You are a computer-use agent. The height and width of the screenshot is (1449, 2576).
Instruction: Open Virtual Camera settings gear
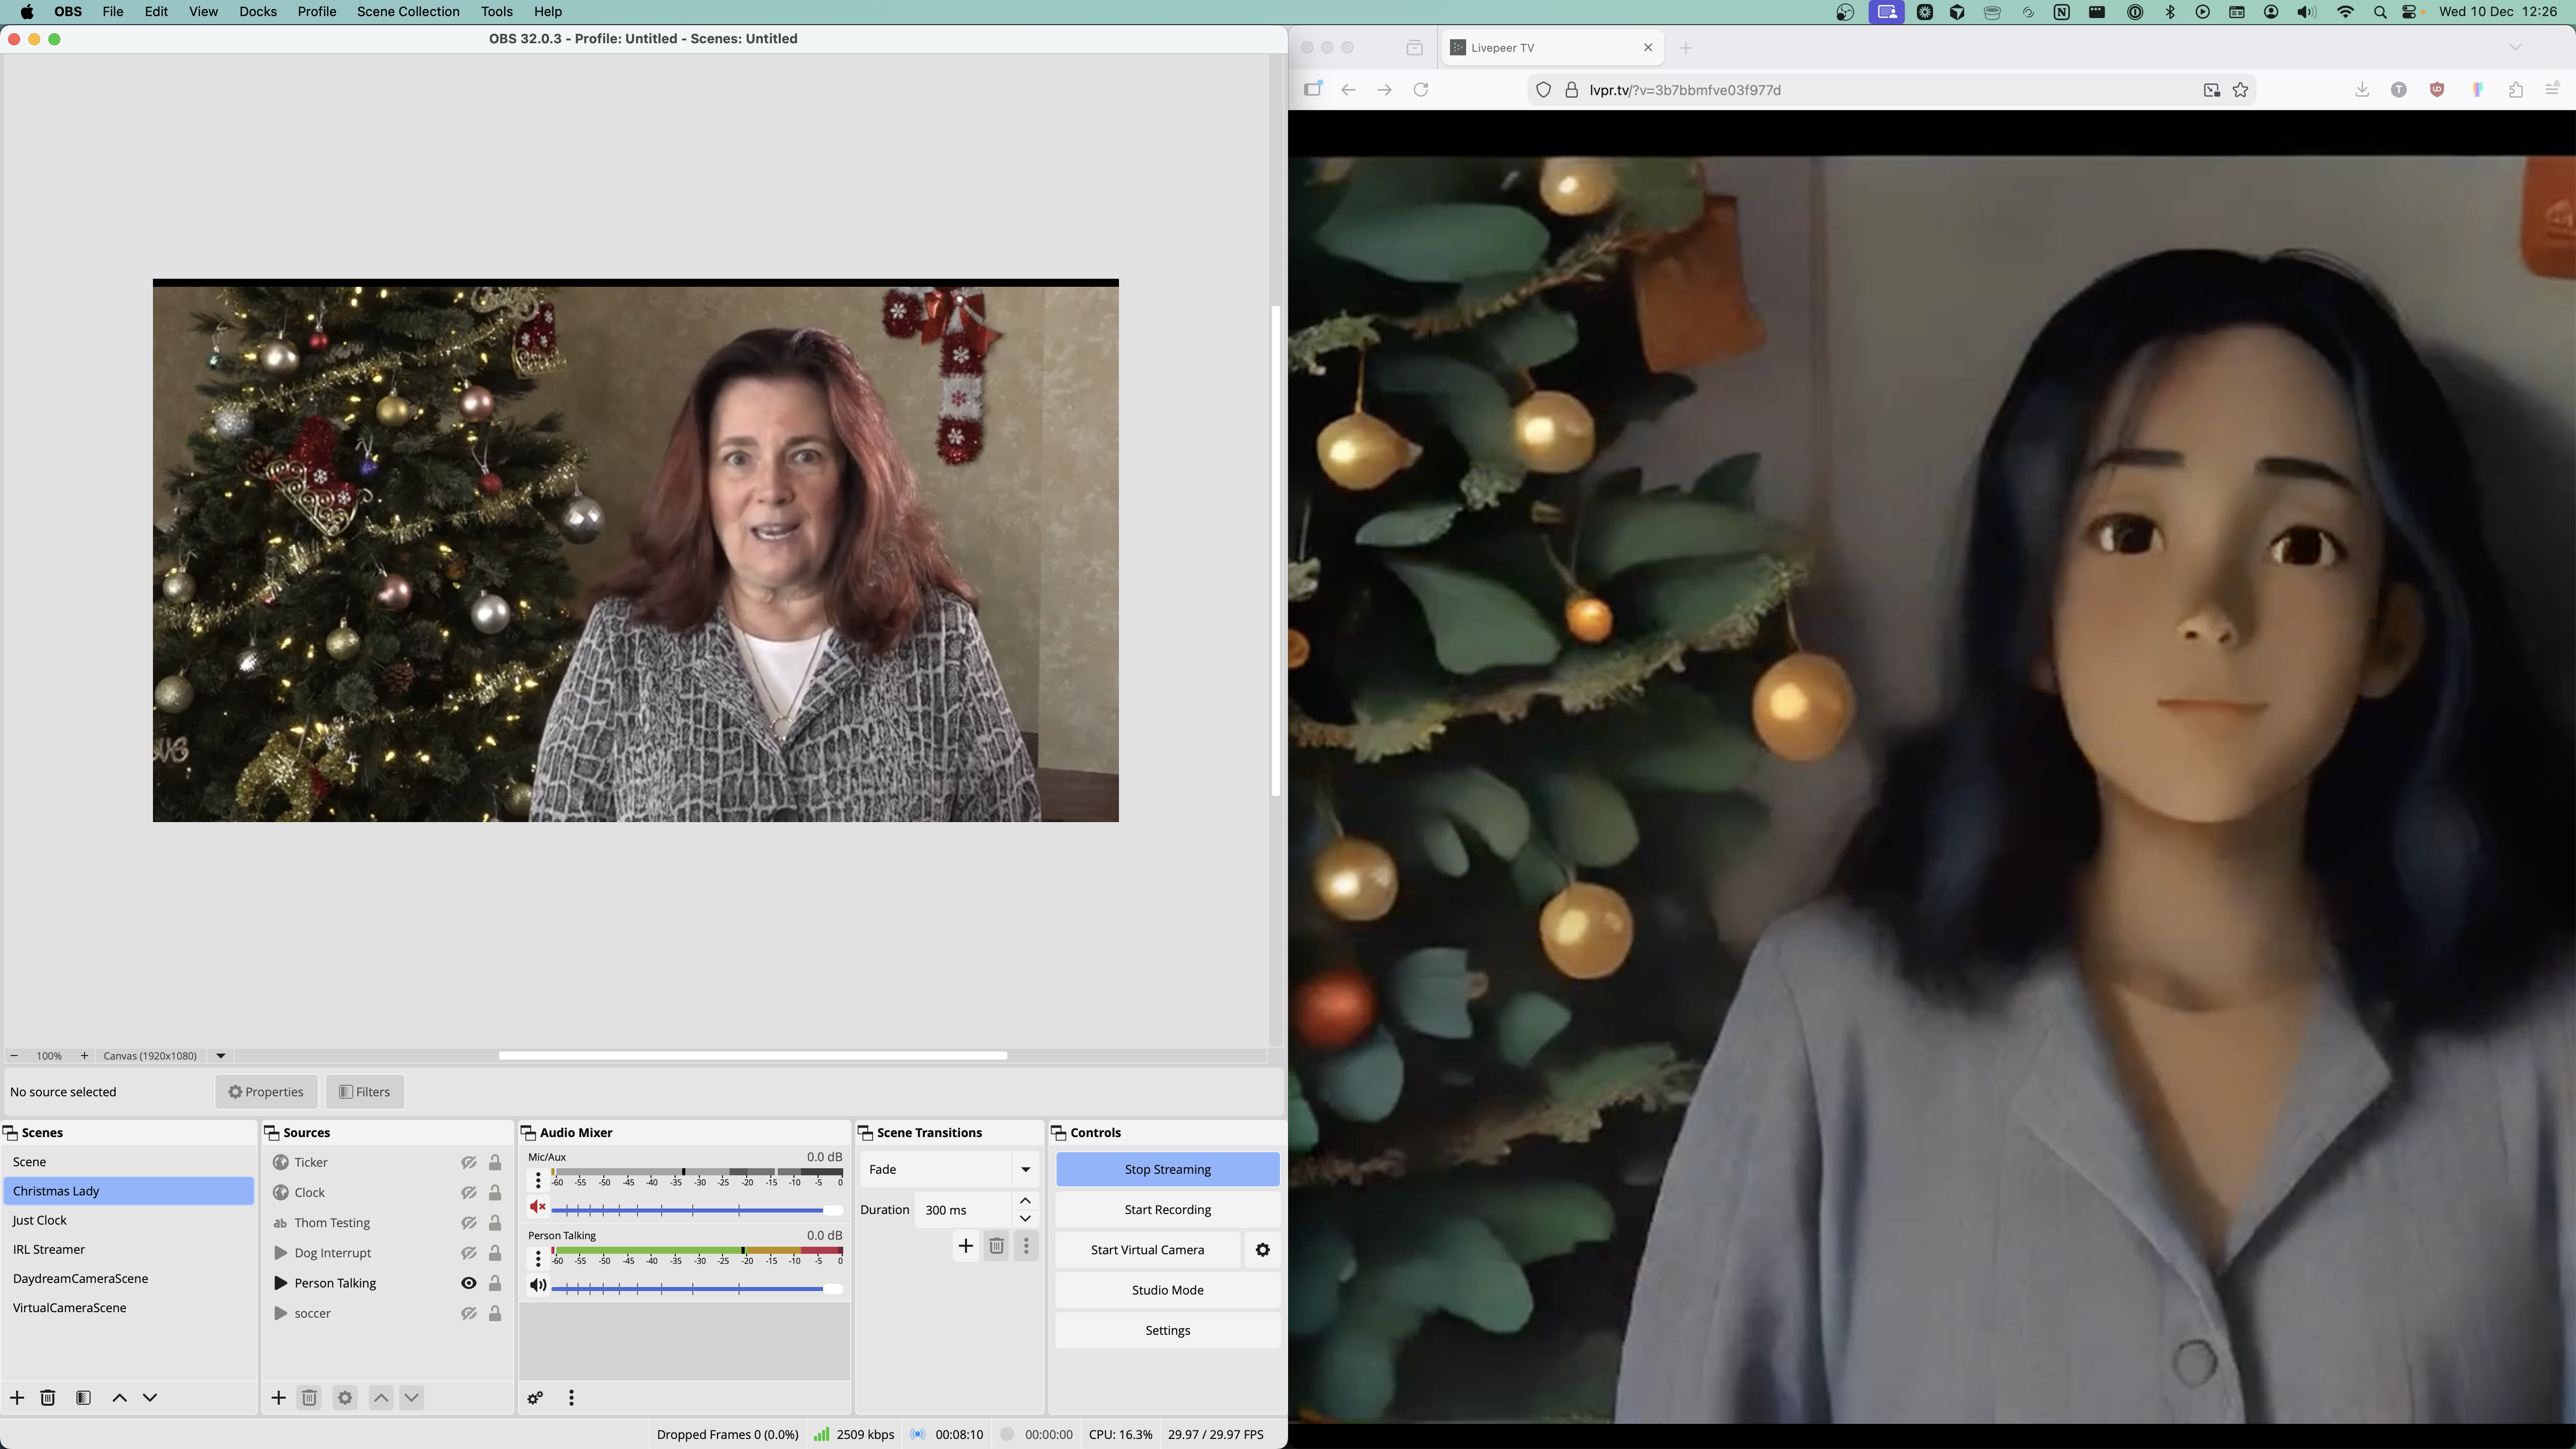pos(1262,1250)
